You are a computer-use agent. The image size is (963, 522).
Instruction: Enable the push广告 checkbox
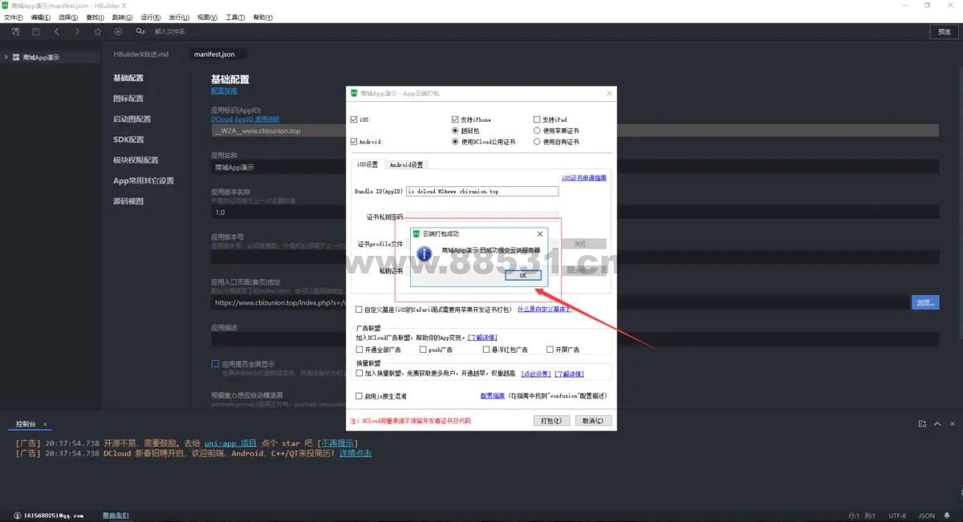click(x=423, y=350)
